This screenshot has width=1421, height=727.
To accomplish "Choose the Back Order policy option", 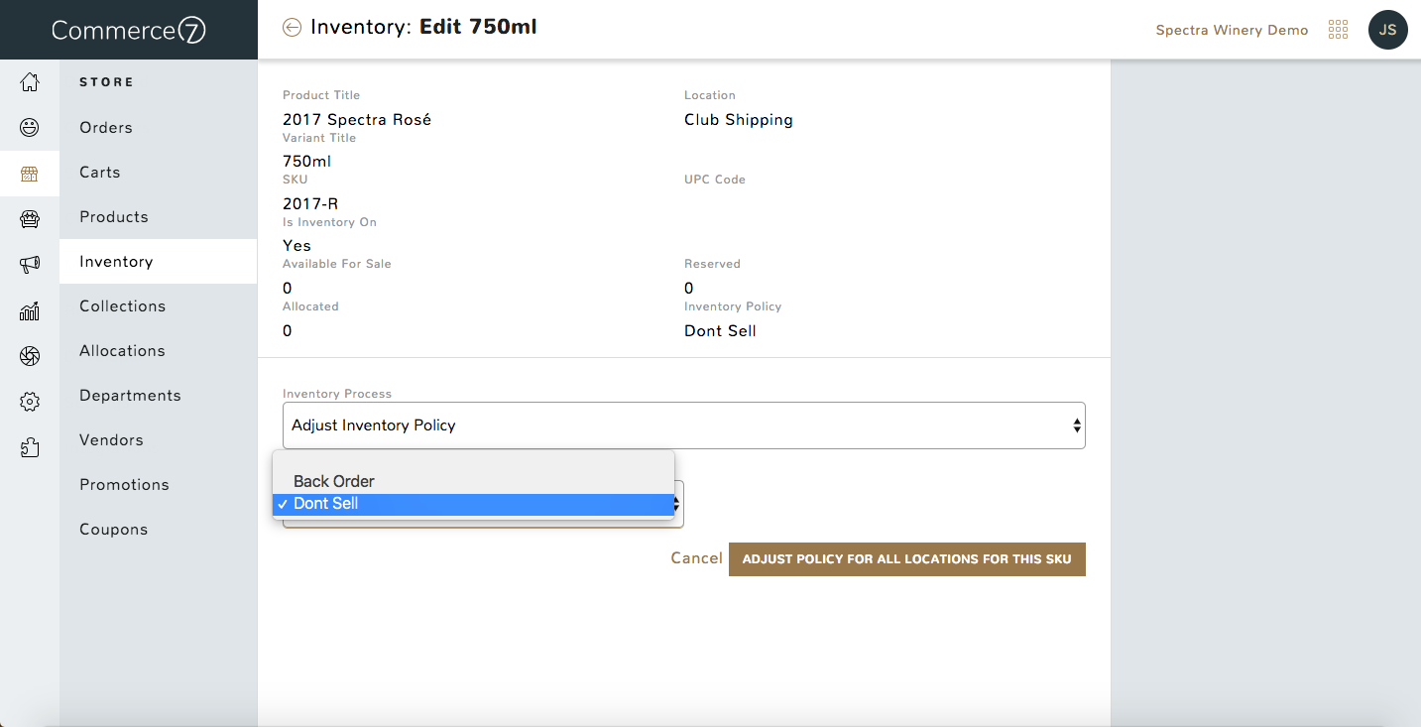I will coord(474,481).
